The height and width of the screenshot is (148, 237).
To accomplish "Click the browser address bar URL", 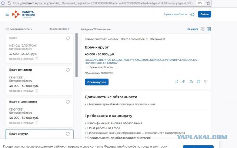I will pyautogui.click(x=103, y=3).
